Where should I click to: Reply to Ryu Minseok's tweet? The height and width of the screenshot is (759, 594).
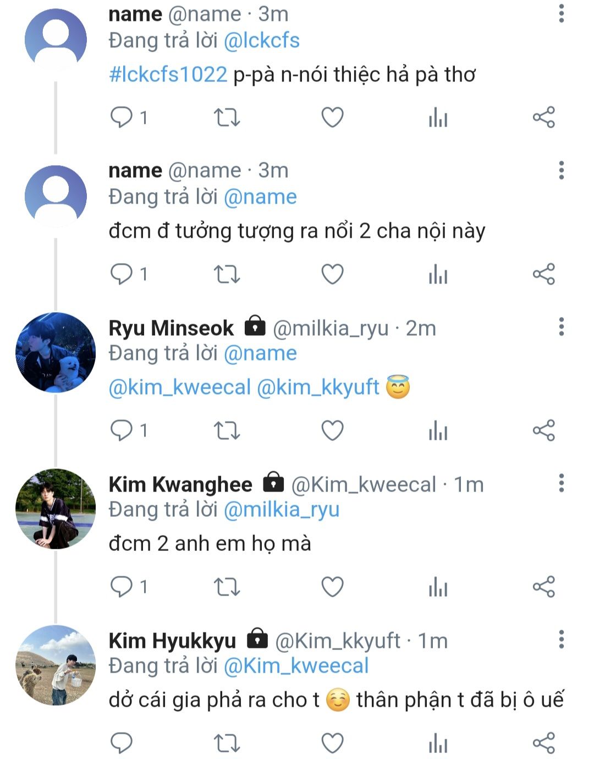(x=122, y=430)
